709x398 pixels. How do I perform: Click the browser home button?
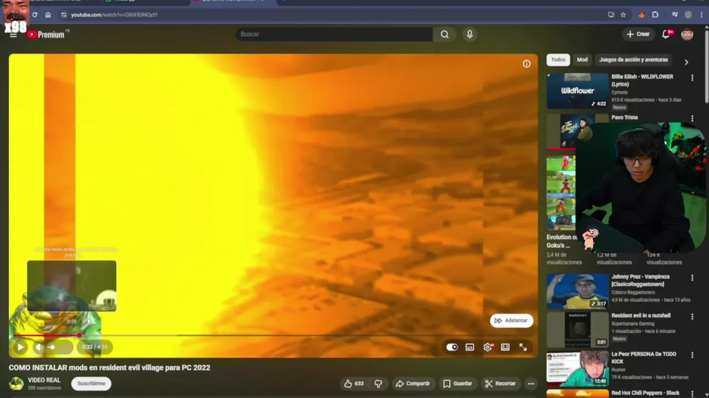[48, 15]
